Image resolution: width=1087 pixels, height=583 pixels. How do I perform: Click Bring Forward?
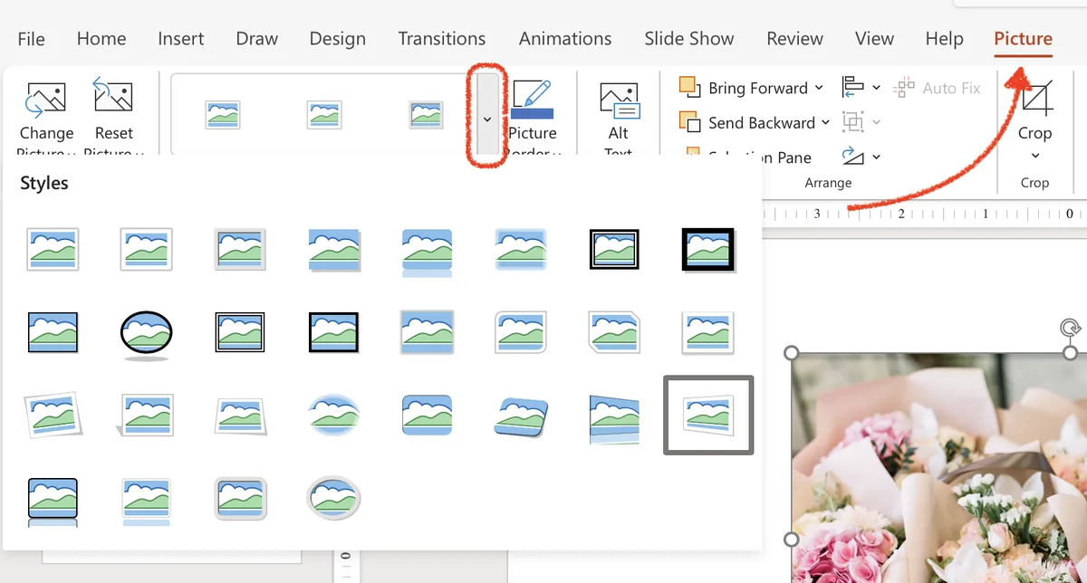pyautogui.click(x=745, y=88)
